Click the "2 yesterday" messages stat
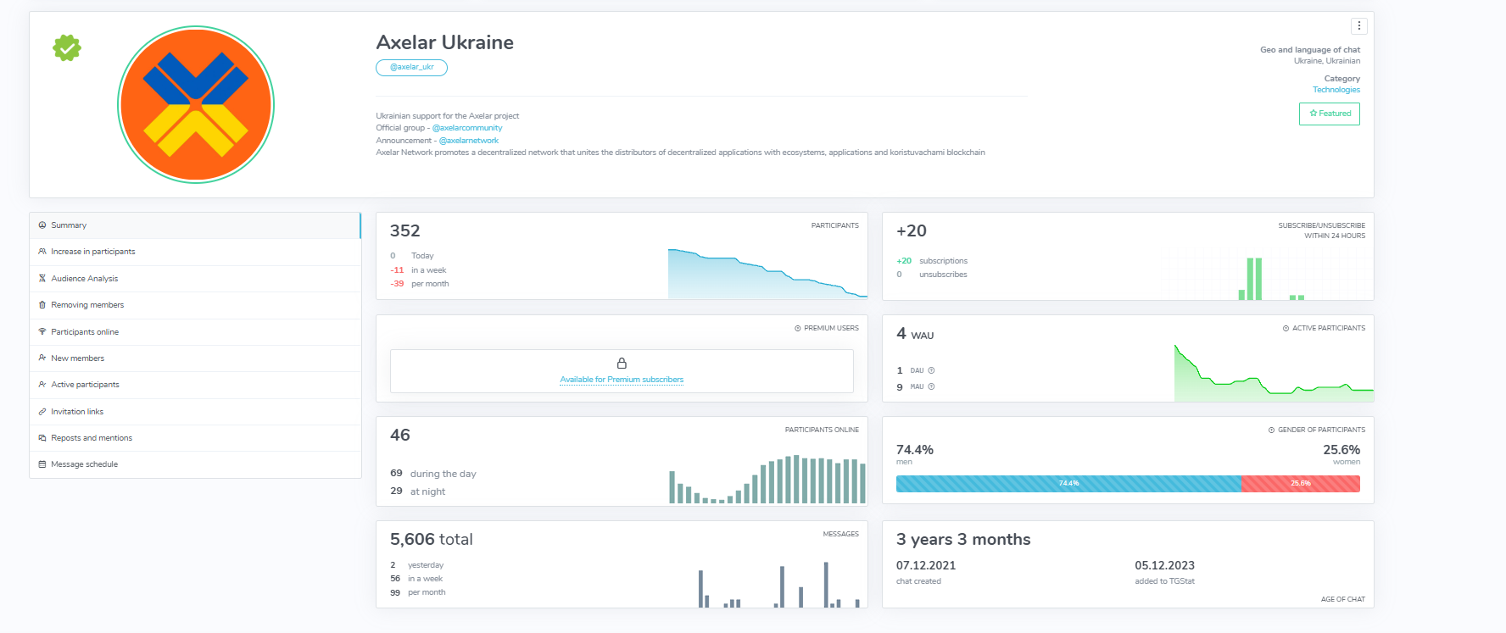This screenshot has width=1506, height=633. coord(417,565)
